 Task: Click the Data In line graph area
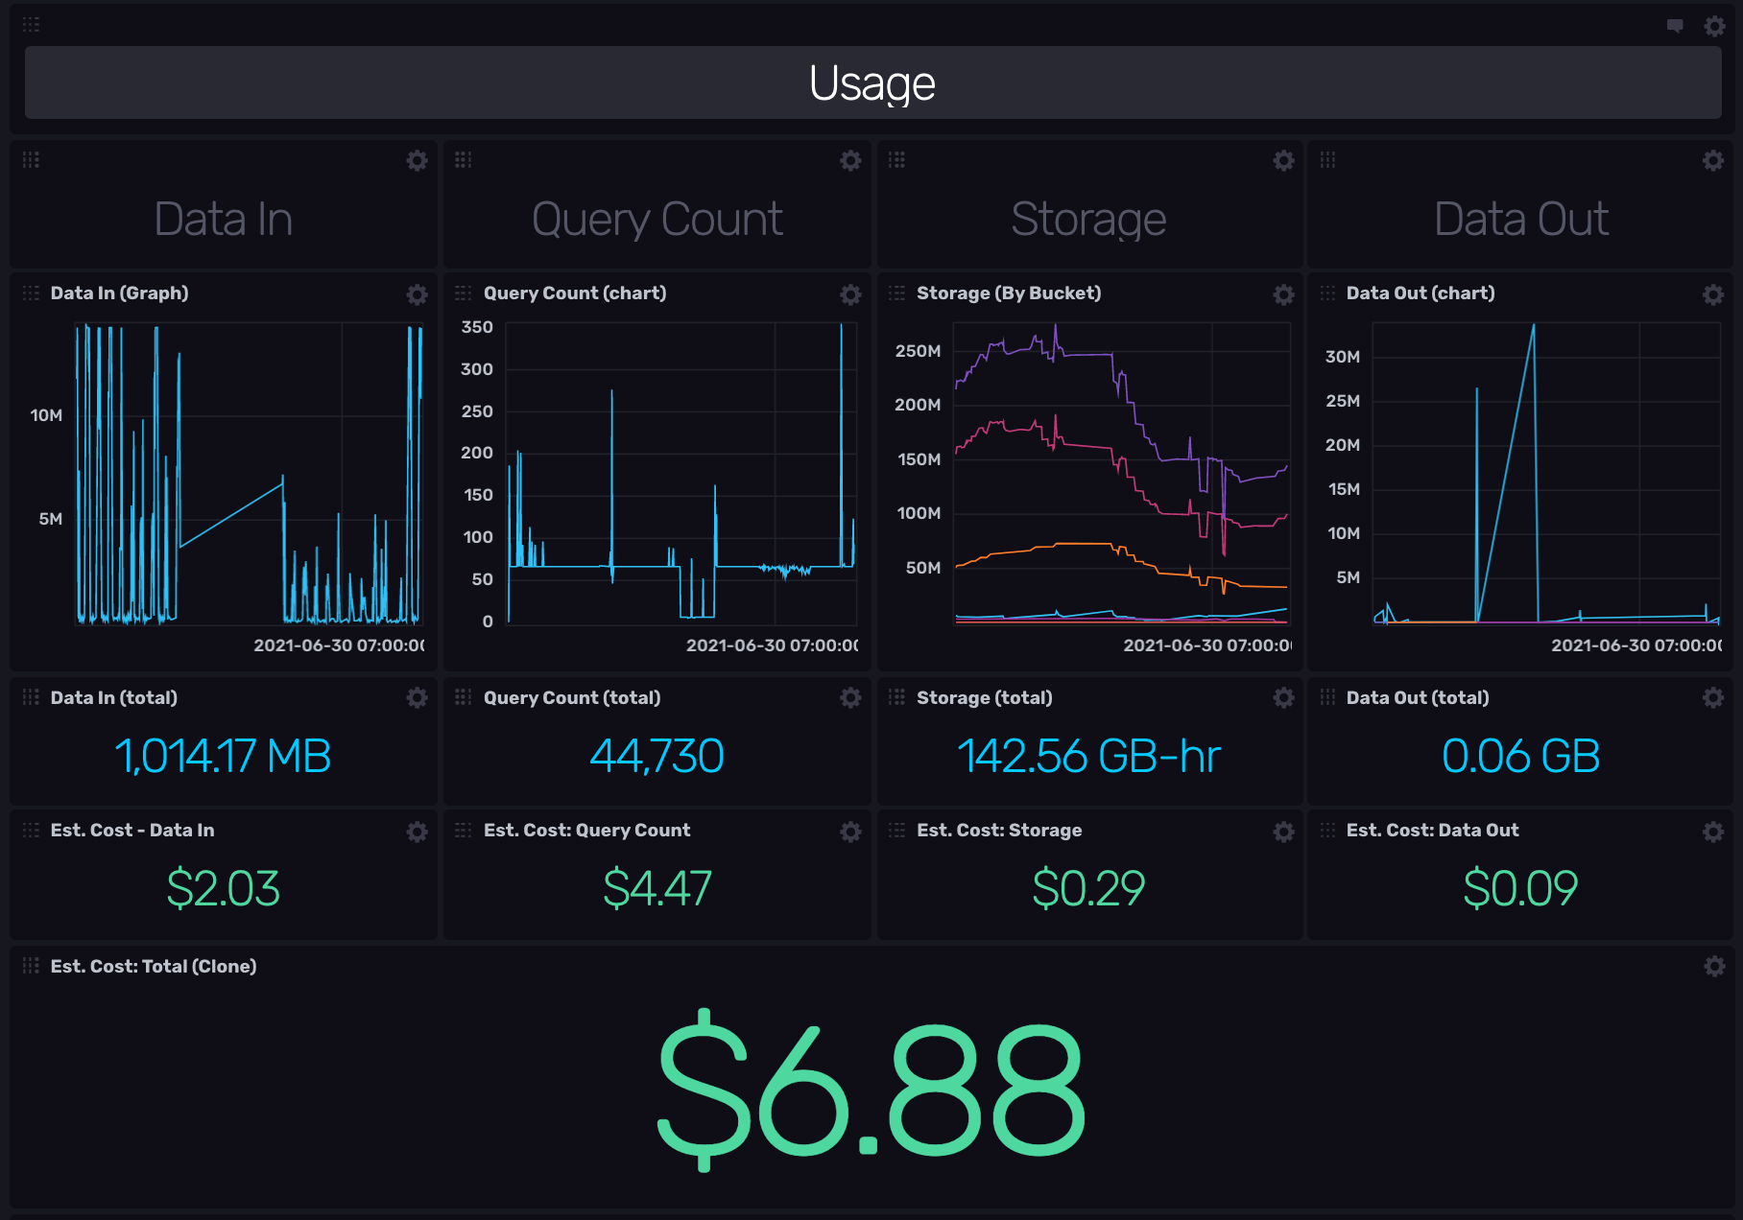(250, 474)
